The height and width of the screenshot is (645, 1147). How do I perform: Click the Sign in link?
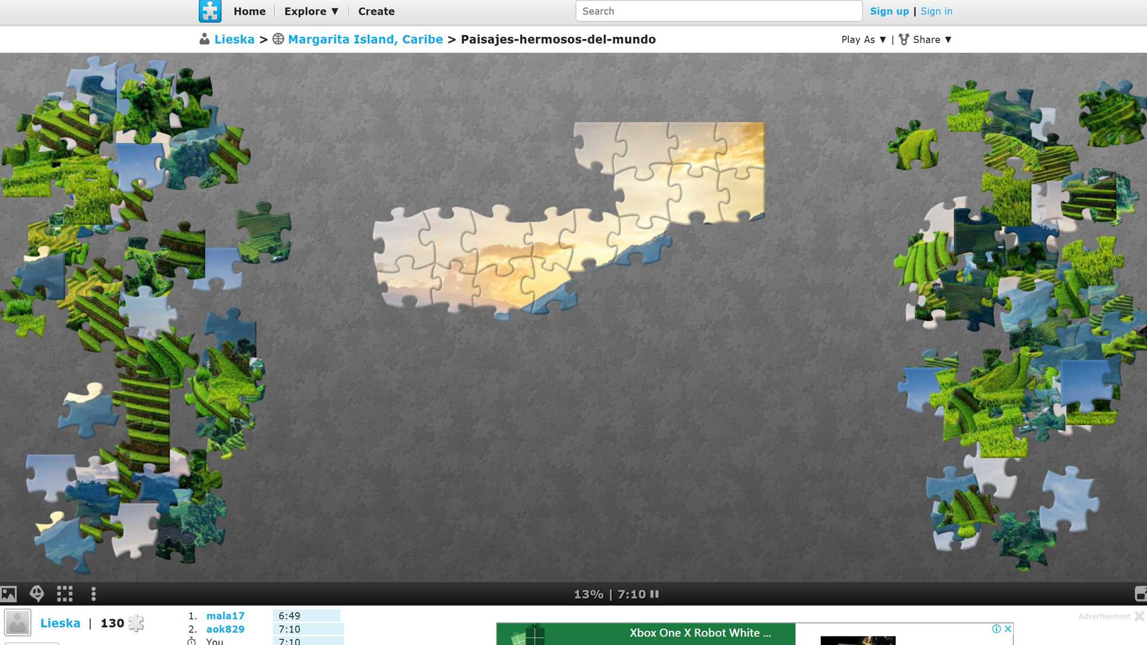click(937, 11)
